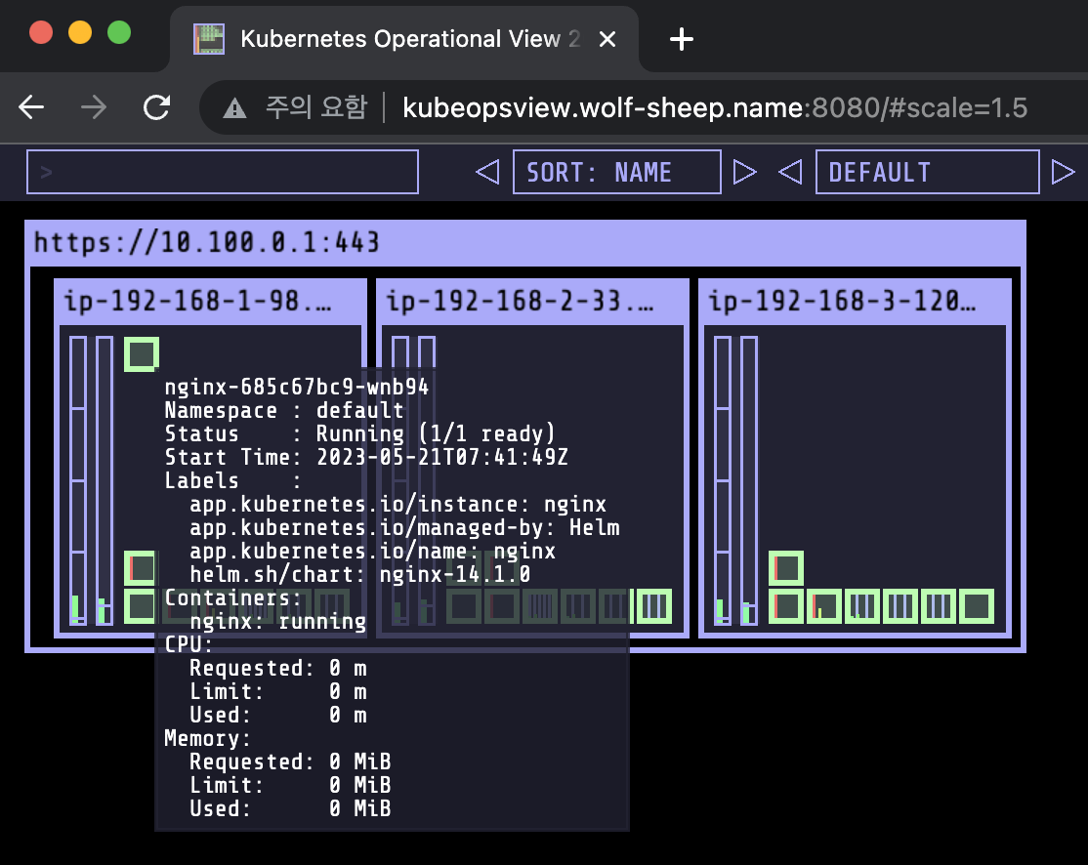Click the memory usage bar of node ip-192-168-3-120
This screenshot has width=1088, height=865.
click(749, 480)
